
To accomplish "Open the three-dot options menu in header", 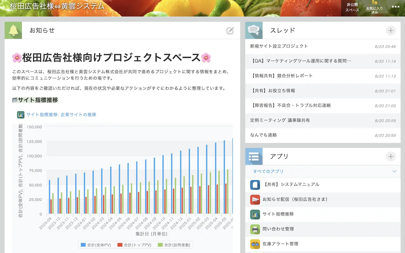I will (x=395, y=7).
